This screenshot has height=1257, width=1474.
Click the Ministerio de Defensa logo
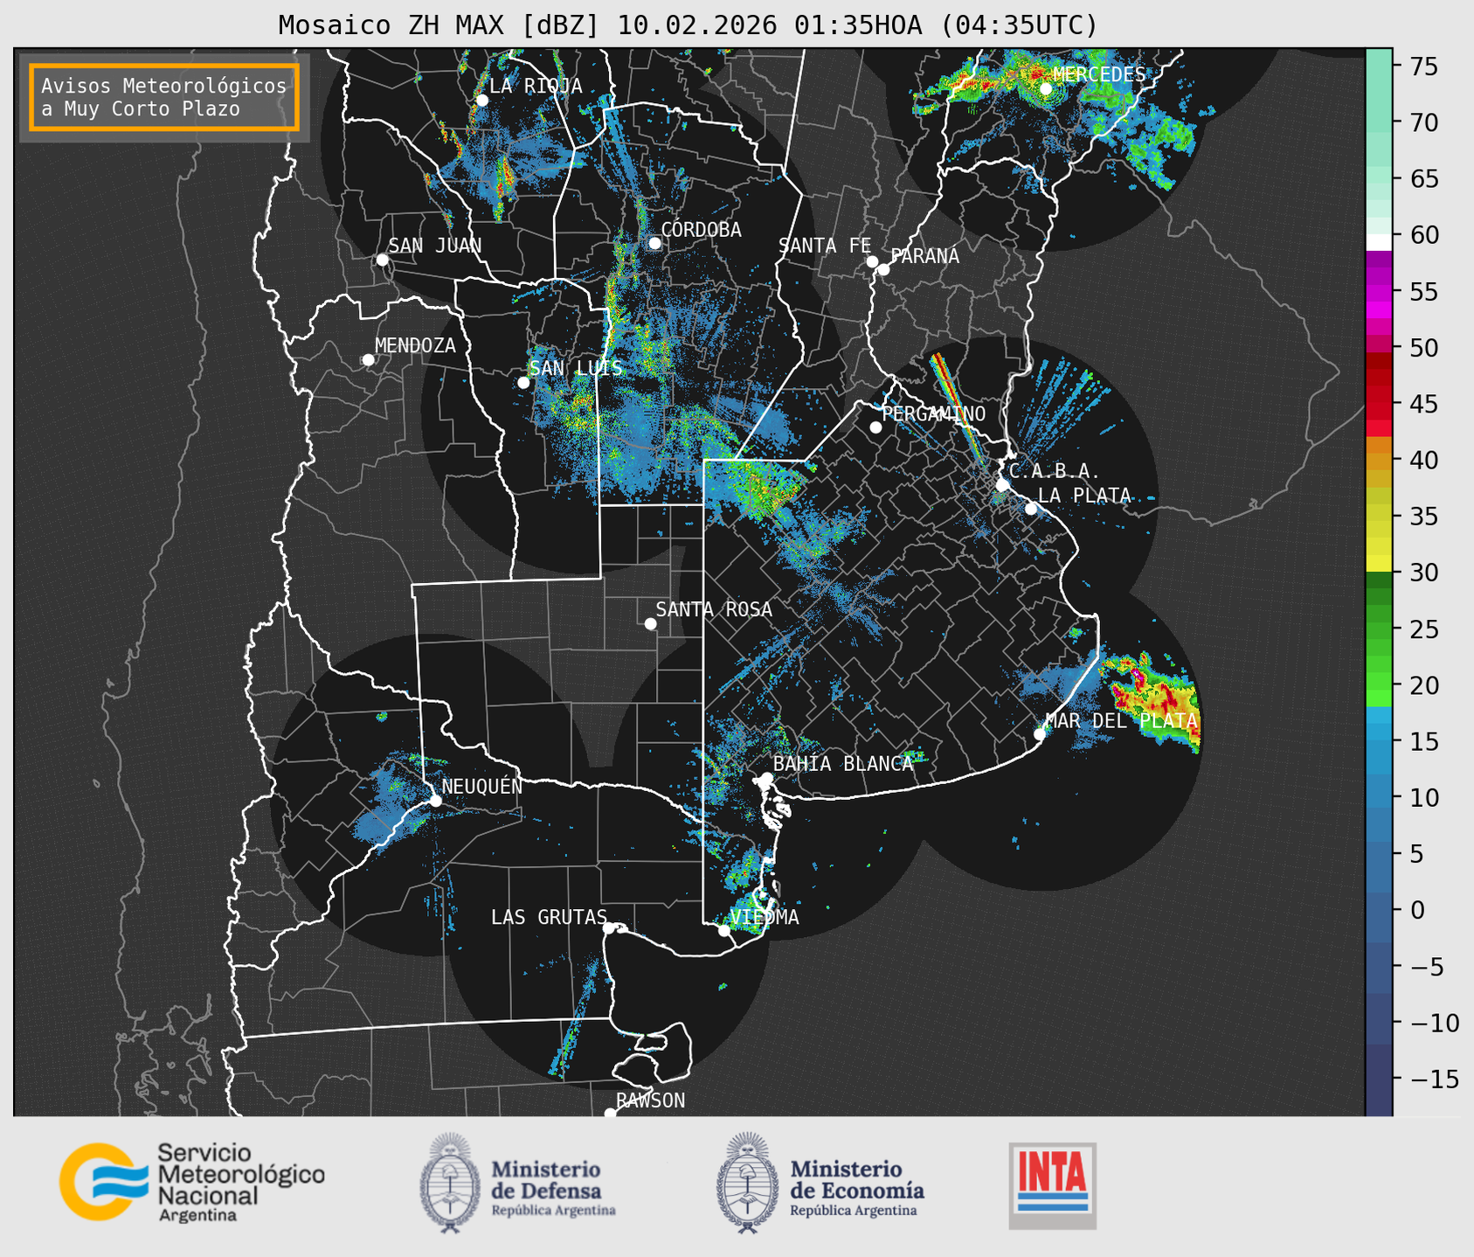pyautogui.click(x=517, y=1184)
